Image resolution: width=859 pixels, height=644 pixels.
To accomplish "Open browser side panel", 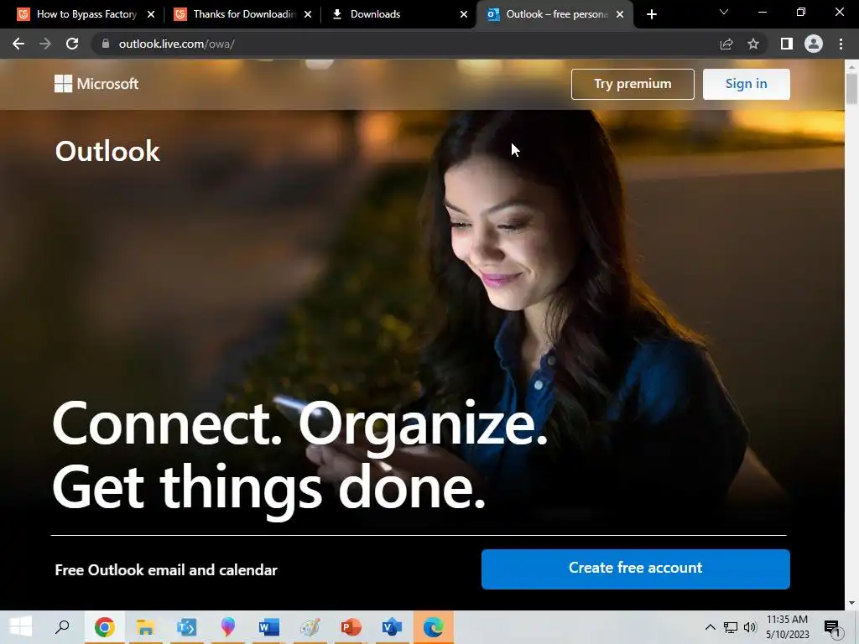I will click(787, 44).
